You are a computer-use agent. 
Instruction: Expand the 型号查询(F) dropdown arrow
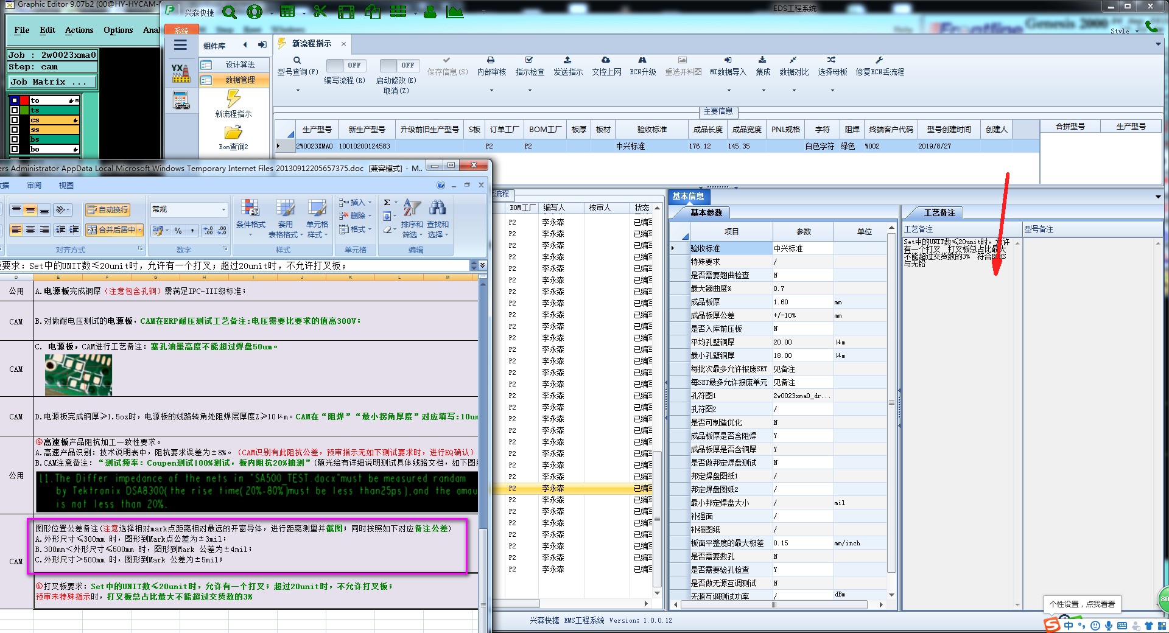click(298, 91)
